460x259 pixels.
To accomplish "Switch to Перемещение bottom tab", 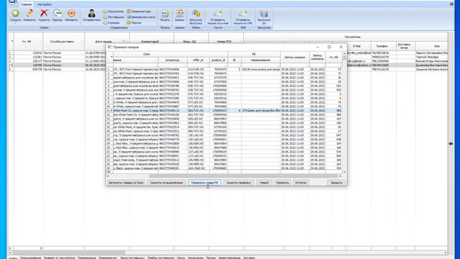I will point(87,258).
